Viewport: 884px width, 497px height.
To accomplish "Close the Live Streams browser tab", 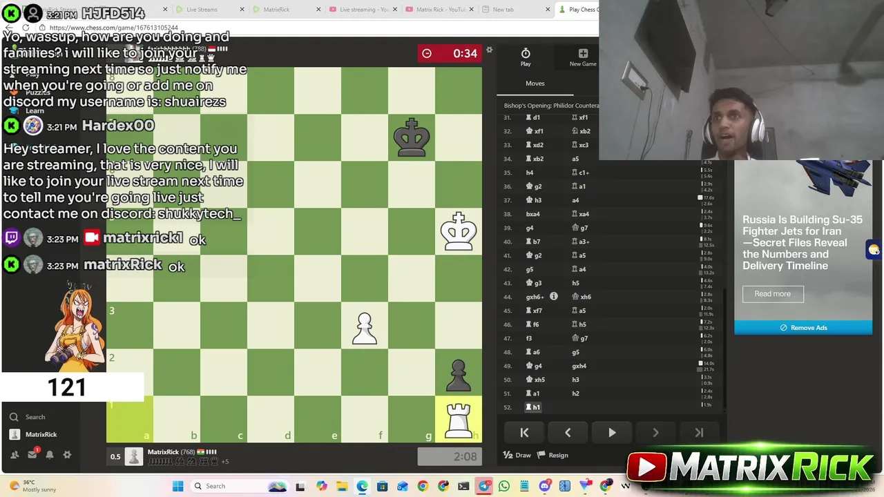I will [x=242, y=10].
